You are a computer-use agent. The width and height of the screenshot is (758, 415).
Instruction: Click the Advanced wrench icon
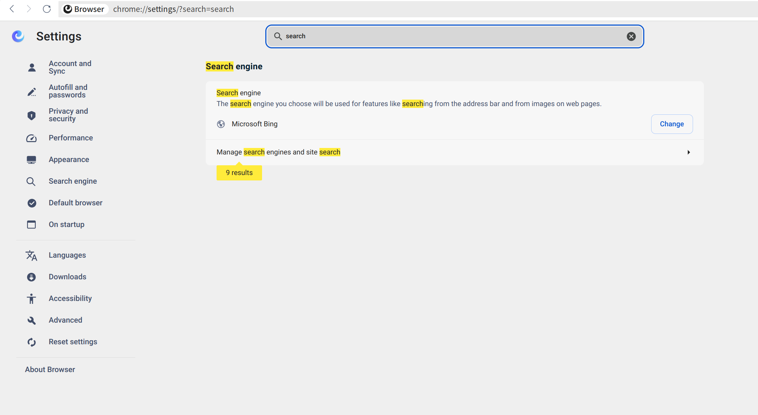(x=32, y=320)
